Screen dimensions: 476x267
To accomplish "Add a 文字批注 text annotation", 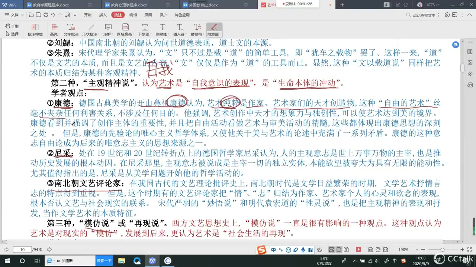I will pyautogui.click(x=71, y=30).
